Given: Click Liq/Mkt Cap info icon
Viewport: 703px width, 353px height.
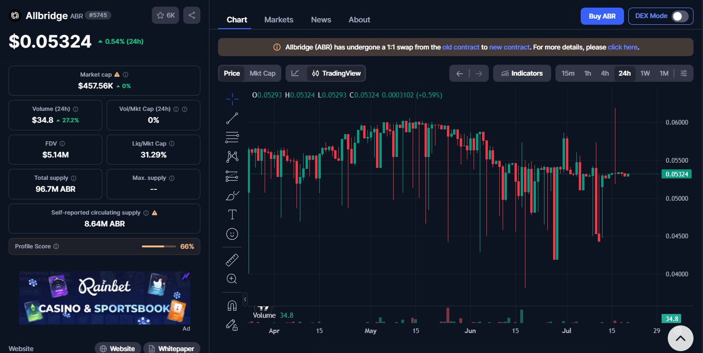Looking at the screenshot, I should [x=172, y=144].
